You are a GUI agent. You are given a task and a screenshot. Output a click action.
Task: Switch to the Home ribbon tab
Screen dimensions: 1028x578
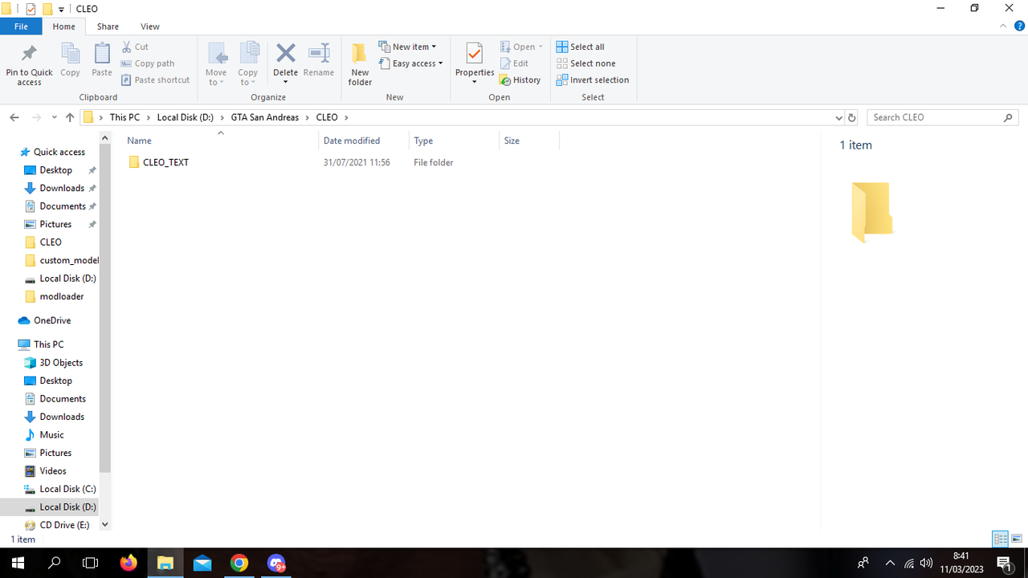coord(63,26)
